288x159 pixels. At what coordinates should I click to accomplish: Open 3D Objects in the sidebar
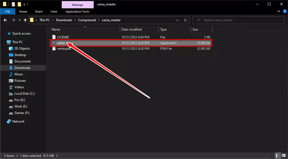(22, 49)
